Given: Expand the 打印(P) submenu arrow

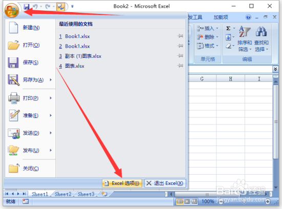Looking at the screenshot, I should [x=51, y=98].
